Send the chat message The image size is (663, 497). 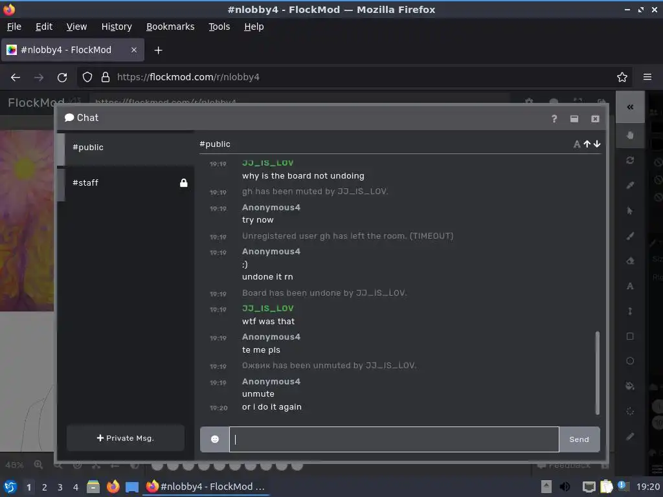click(x=579, y=439)
